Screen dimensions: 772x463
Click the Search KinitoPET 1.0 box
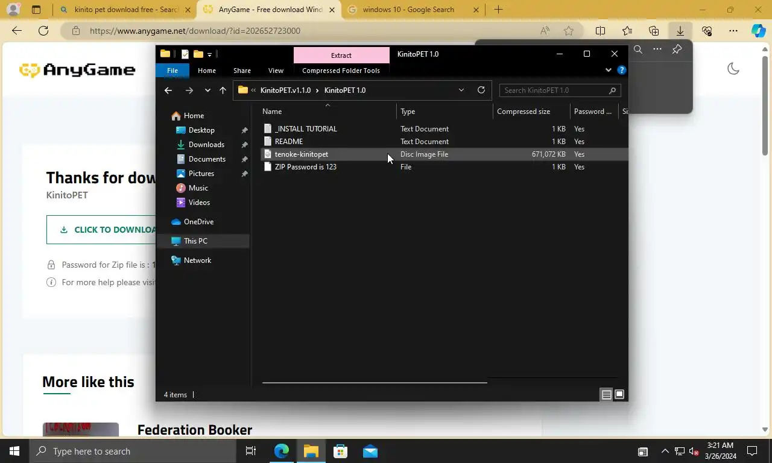tap(560, 90)
